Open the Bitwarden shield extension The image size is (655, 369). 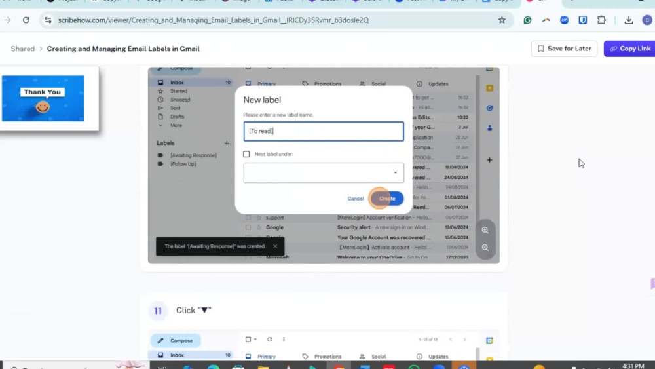(x=582, y=20)
